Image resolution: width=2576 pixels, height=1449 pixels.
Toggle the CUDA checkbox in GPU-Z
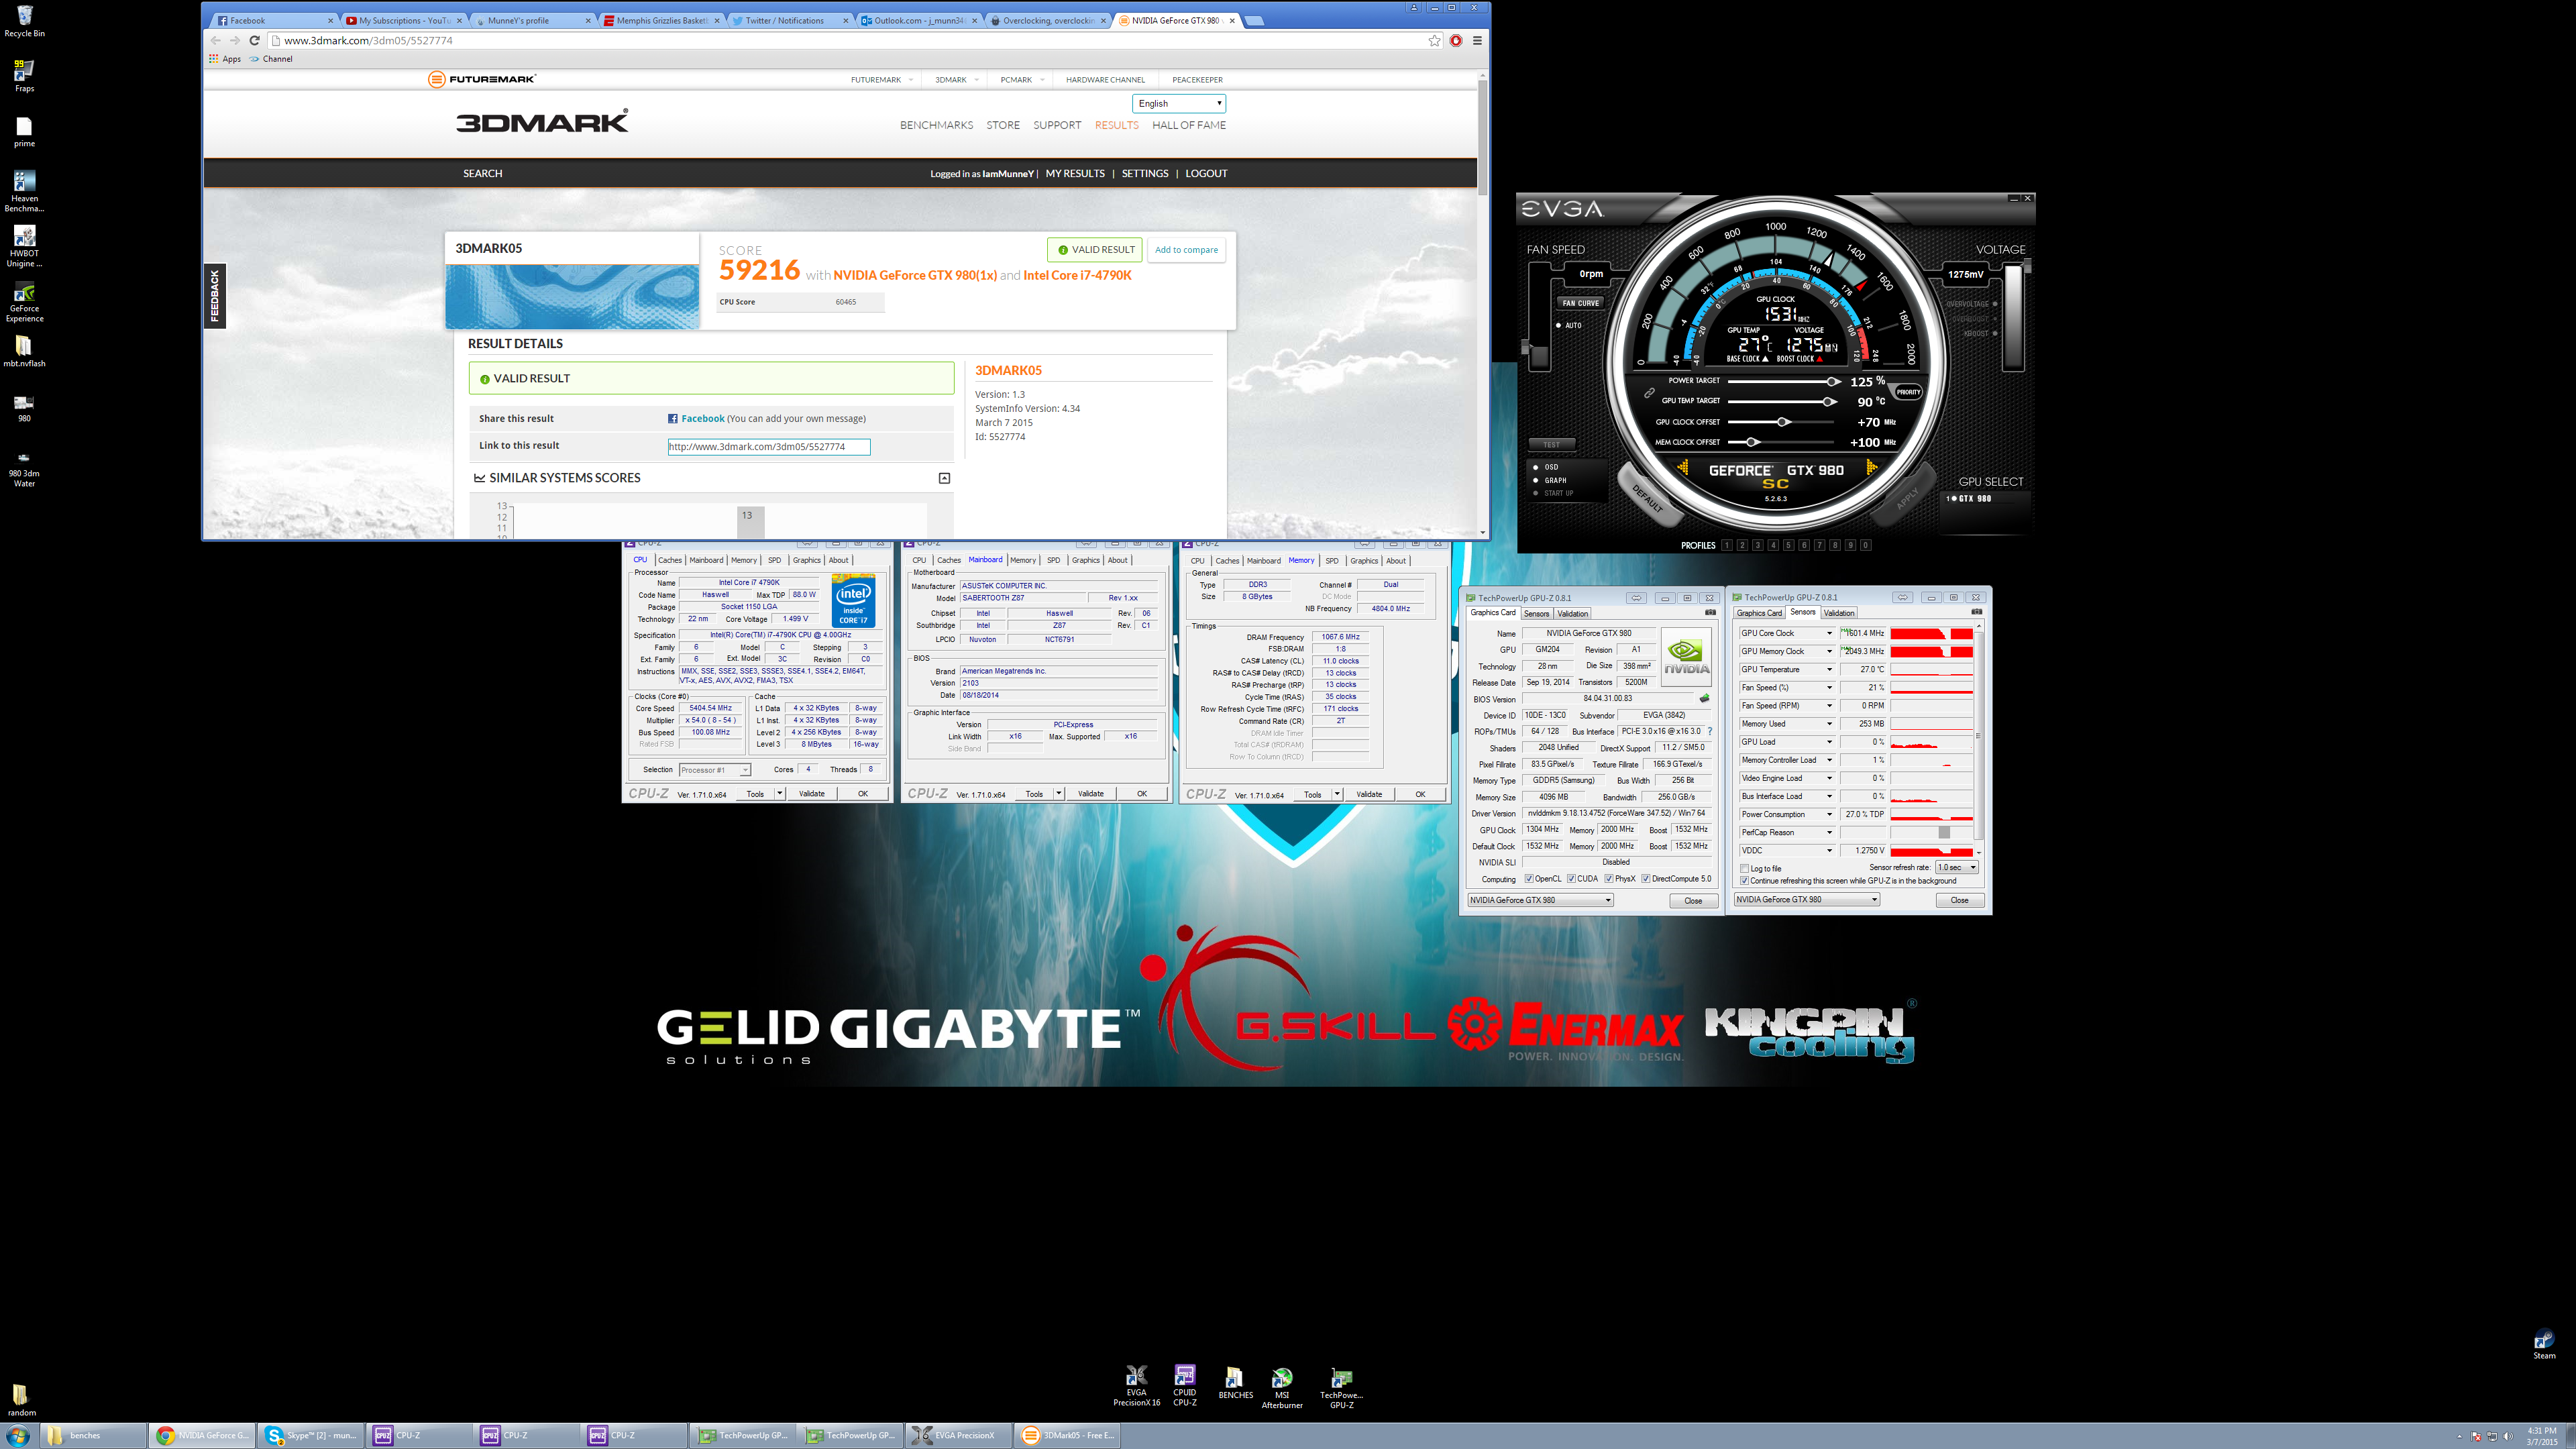(1571, 879)
